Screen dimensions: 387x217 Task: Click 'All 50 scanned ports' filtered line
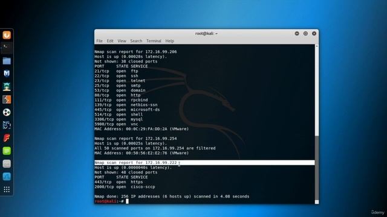point(155,148)
